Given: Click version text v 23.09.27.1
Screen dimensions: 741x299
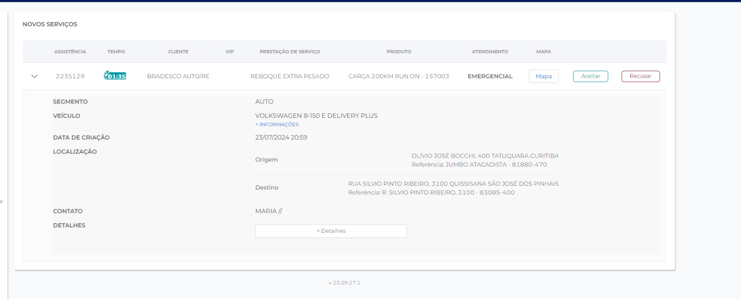Looking at the screenshot, I should [x=344, y=283].
